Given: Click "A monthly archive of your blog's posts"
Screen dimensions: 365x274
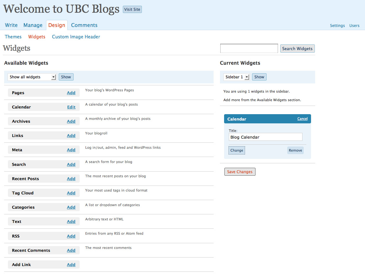Looking at the screenshot, I should [x=118, y=119].
